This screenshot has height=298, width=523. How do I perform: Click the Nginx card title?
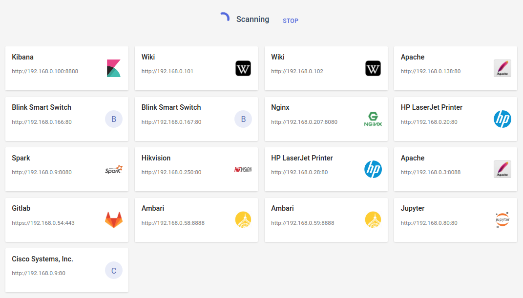[x=280, y=107]
